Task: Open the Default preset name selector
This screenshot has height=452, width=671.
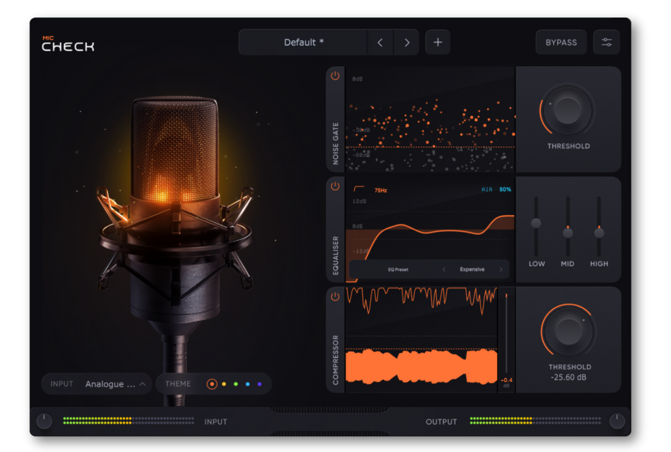Action: pyautogui.click(x=303, y=42)
